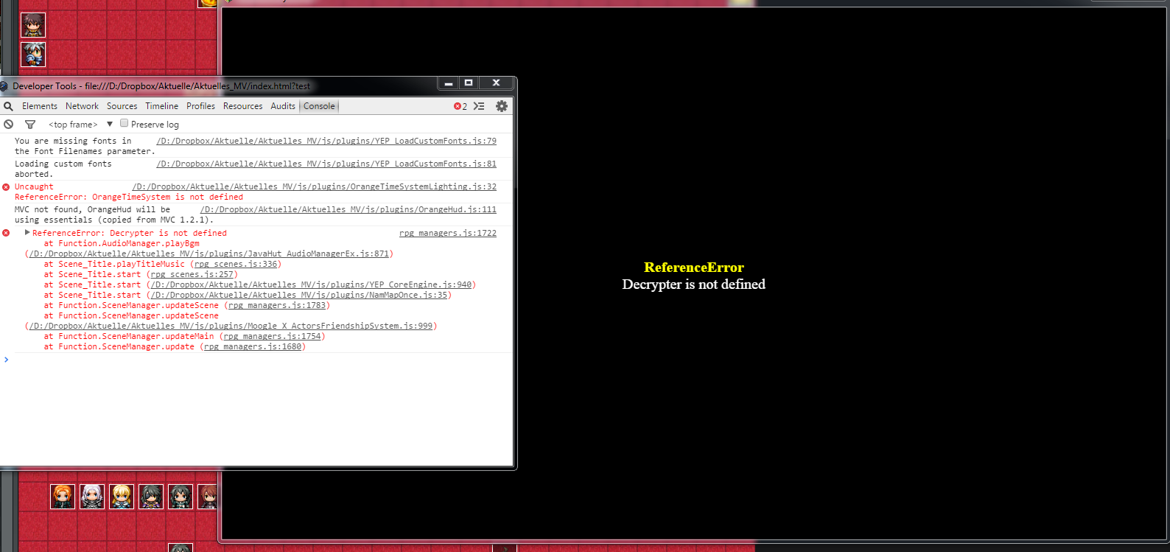This screenshot has width=1170, height=552.
Task: Click 'Decrypter is not defined' game message
Action: [694, 284]
